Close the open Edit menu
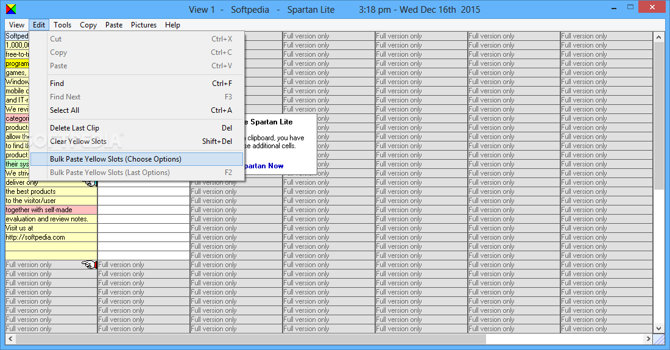The image size is (670, 350). coord(39,25)
